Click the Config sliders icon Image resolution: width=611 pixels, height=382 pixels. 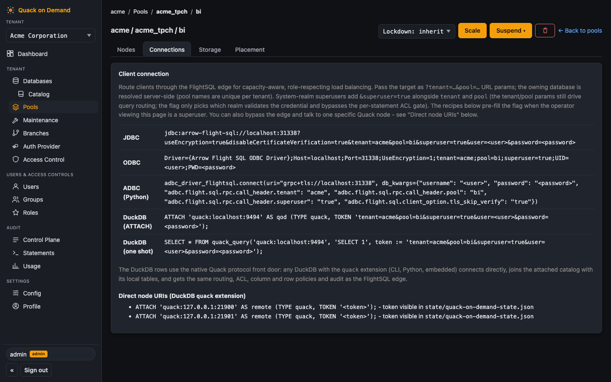(16, 293)
